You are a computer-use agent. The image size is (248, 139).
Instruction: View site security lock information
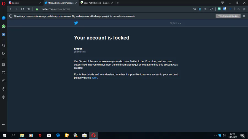37,9
